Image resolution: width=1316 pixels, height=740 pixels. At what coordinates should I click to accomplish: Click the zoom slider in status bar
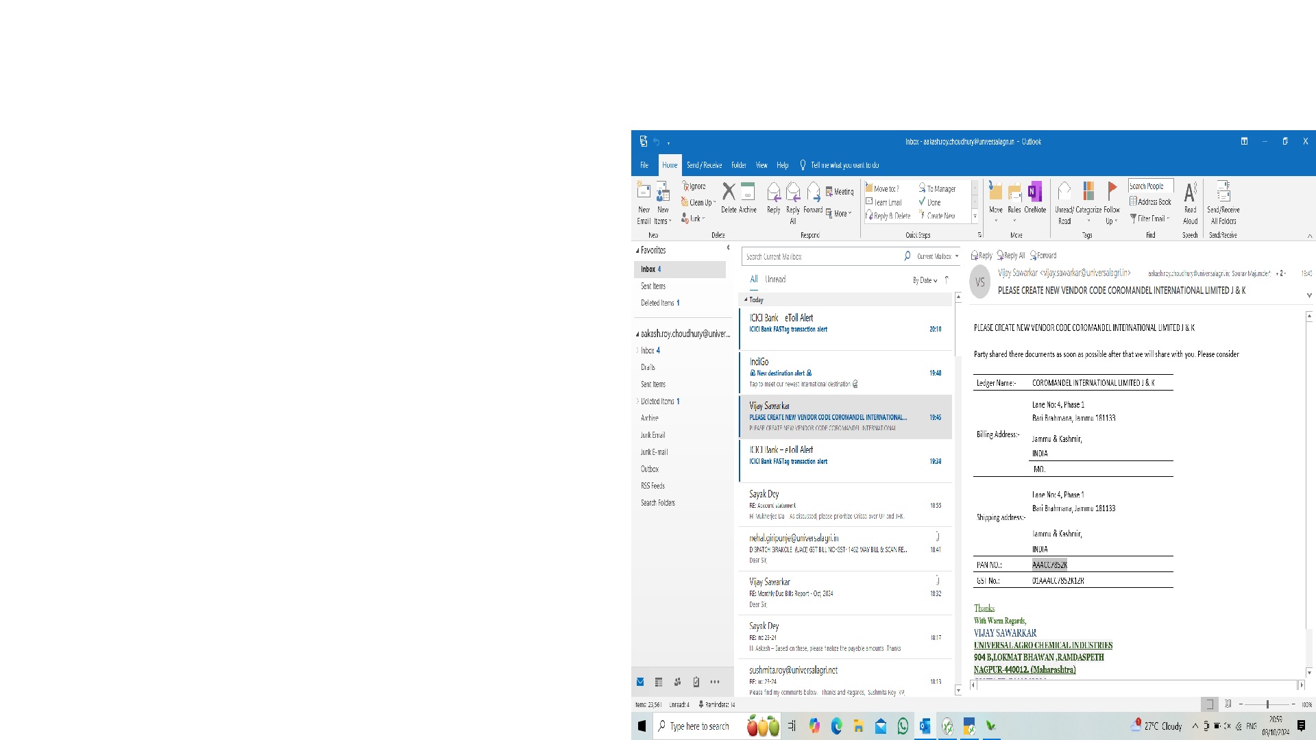[1267, 704]
